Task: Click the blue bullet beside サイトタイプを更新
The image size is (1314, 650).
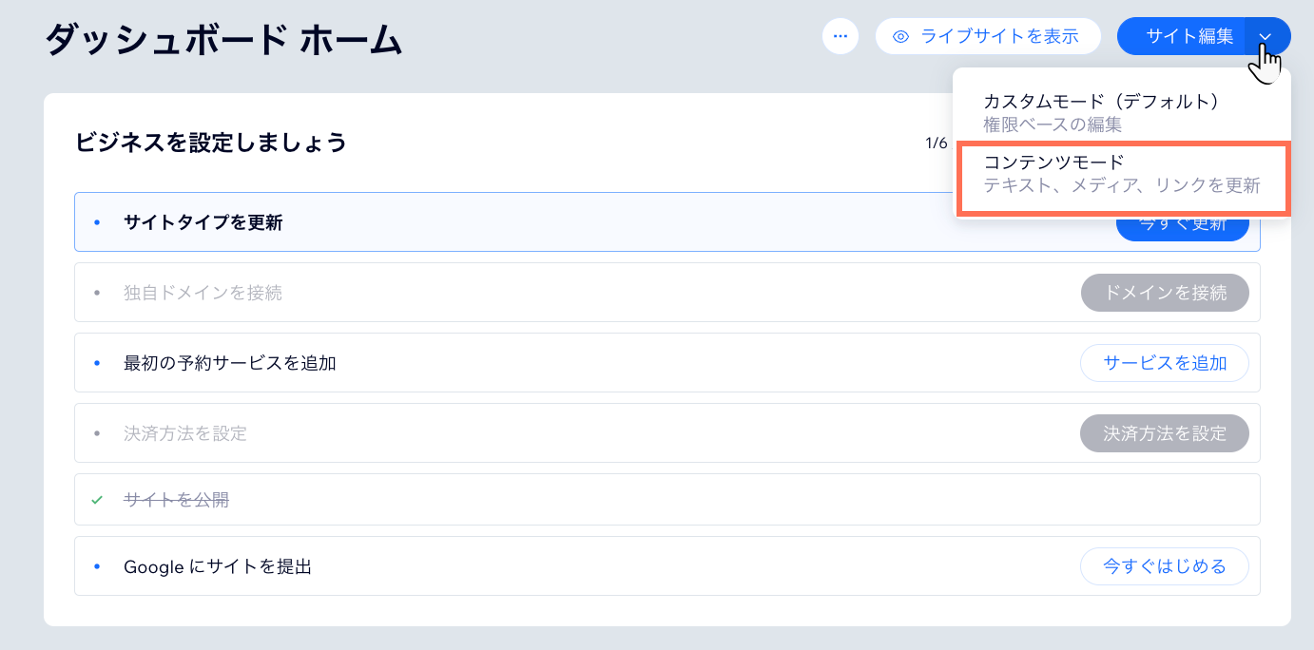Action: pos(97,222)
